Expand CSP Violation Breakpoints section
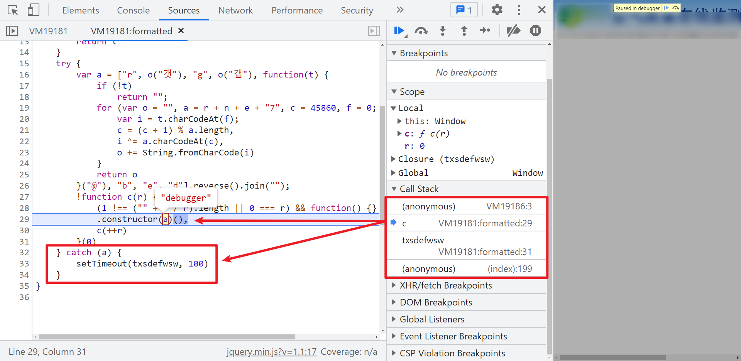The height and width of the screenshot is (361, 741). point(466,353)
